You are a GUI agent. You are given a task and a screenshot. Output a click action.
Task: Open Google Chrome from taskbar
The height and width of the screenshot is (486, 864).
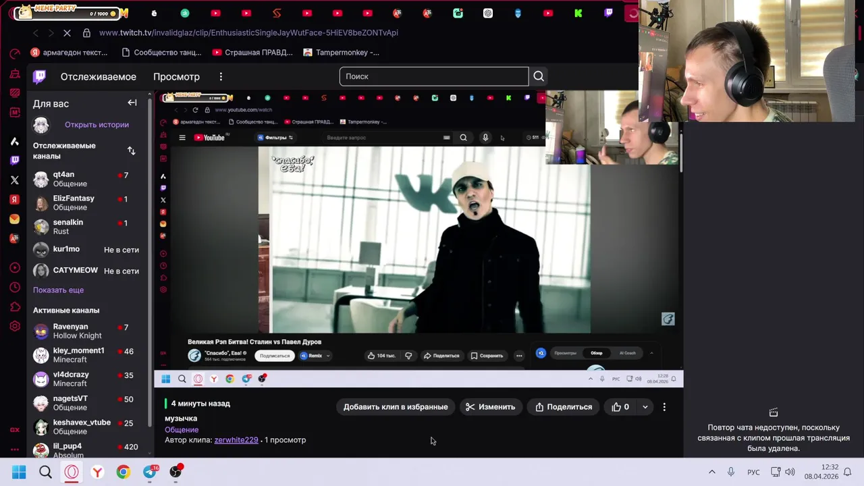pyautogui.click(x=123, y=472)
